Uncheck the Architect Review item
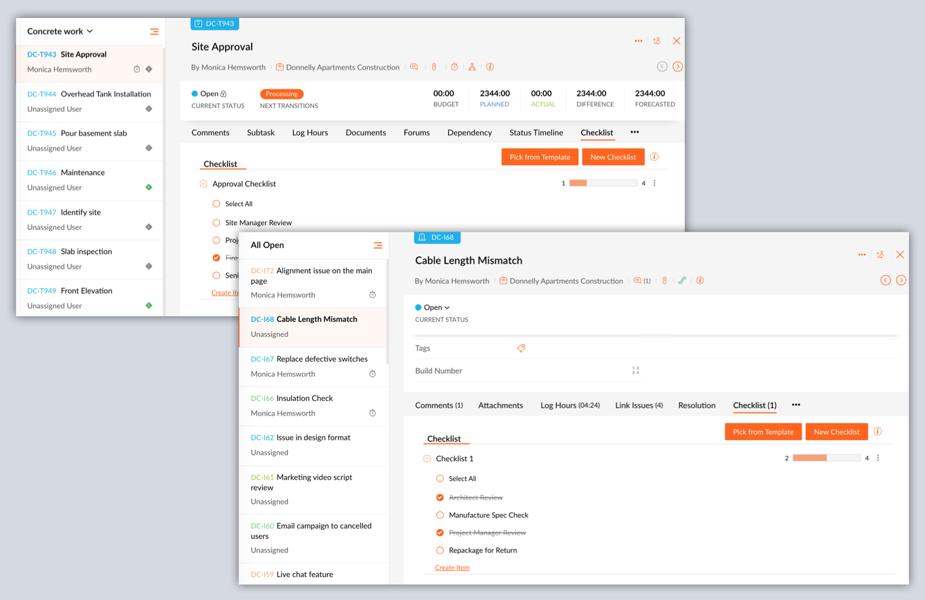Image resolution: width=925 pixels, height=600 pixels. 440,498
